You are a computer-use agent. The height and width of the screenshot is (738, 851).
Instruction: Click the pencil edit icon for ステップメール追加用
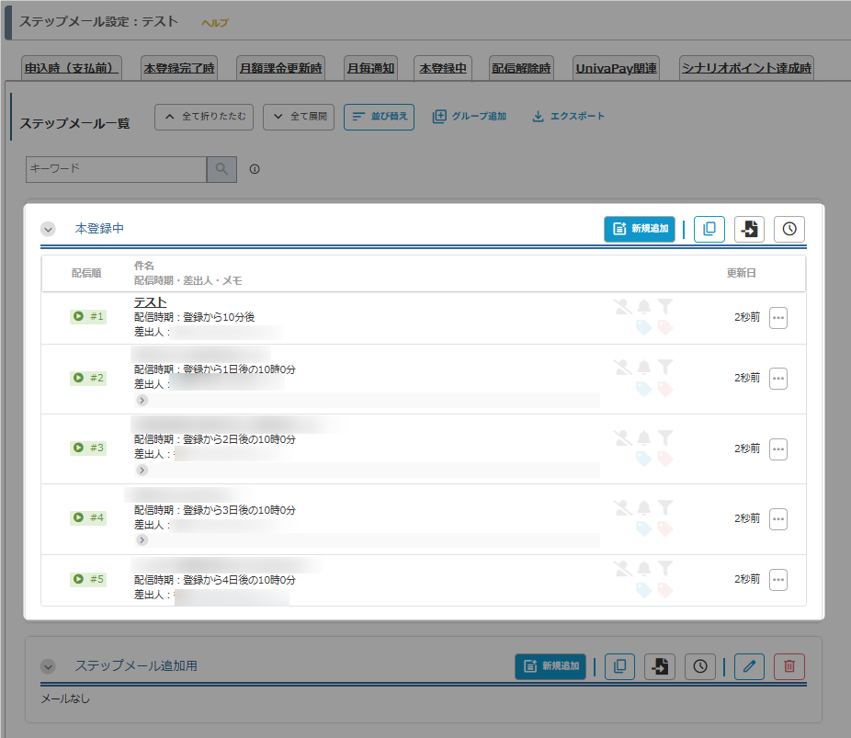(x=750, y=666)
